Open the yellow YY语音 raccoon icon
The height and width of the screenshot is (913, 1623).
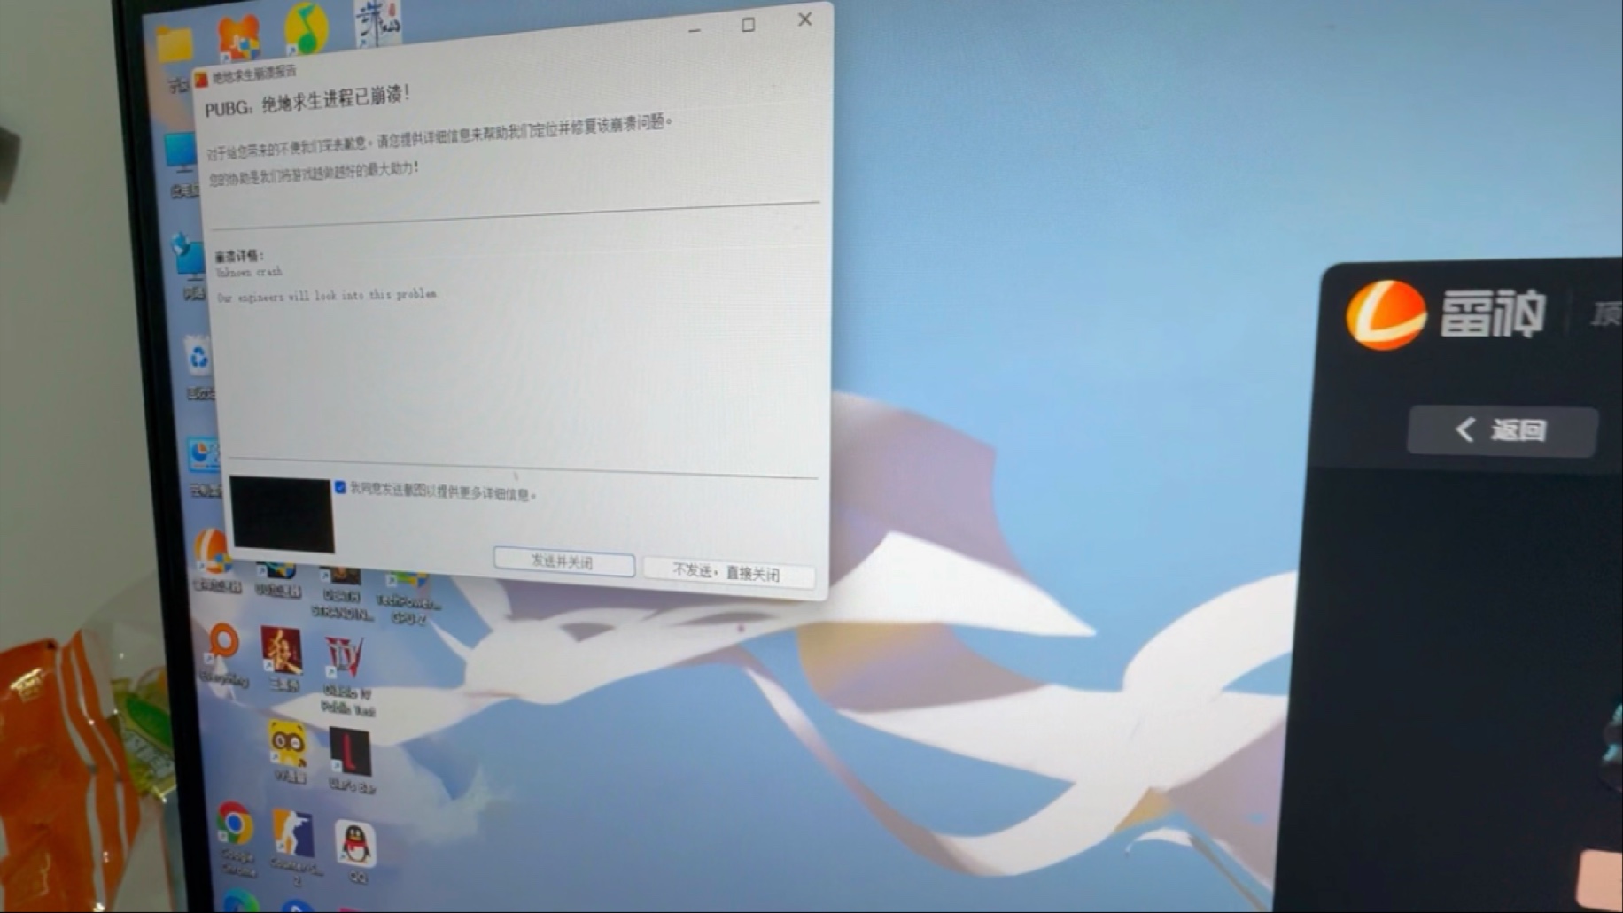(x=289, y=751)
